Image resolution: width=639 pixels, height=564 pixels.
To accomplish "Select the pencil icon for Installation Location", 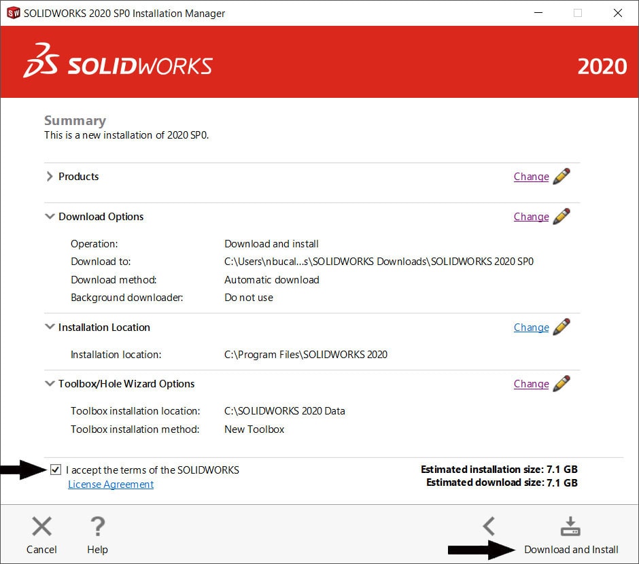I will 562,327.
